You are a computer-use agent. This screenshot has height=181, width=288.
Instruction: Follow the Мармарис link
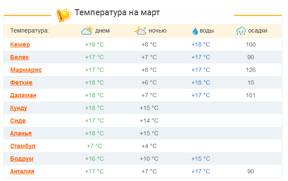[26, 70]
